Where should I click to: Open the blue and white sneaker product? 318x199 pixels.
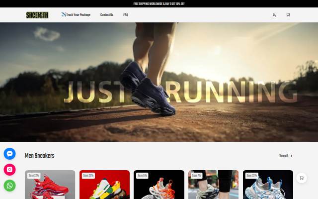pyautogui.click(x=268, y=185)
